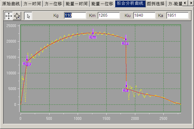Go to the 力－位移 tab

pos(53,4)
